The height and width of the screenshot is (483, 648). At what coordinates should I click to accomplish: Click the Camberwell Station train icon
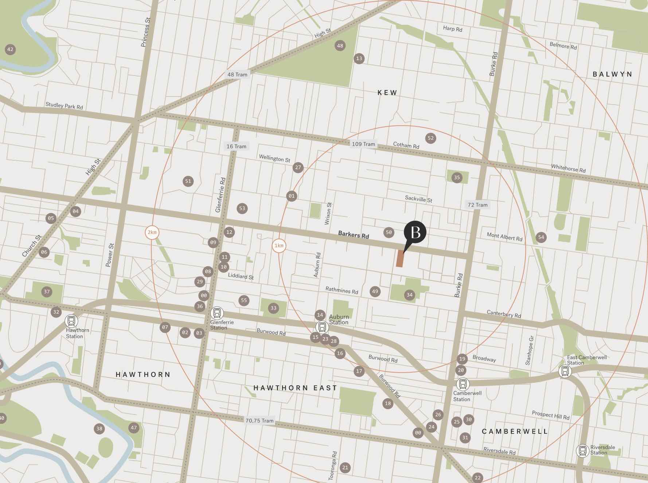(x=462, y=384)
